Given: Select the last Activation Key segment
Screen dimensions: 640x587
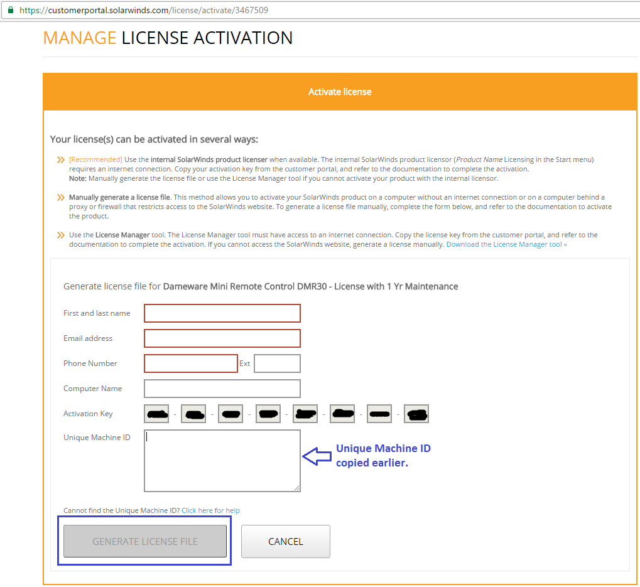Looking at the screenshot, I should [416, 413].
